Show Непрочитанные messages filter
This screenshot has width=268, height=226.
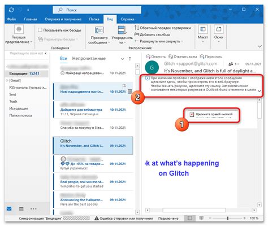(89, 58)
